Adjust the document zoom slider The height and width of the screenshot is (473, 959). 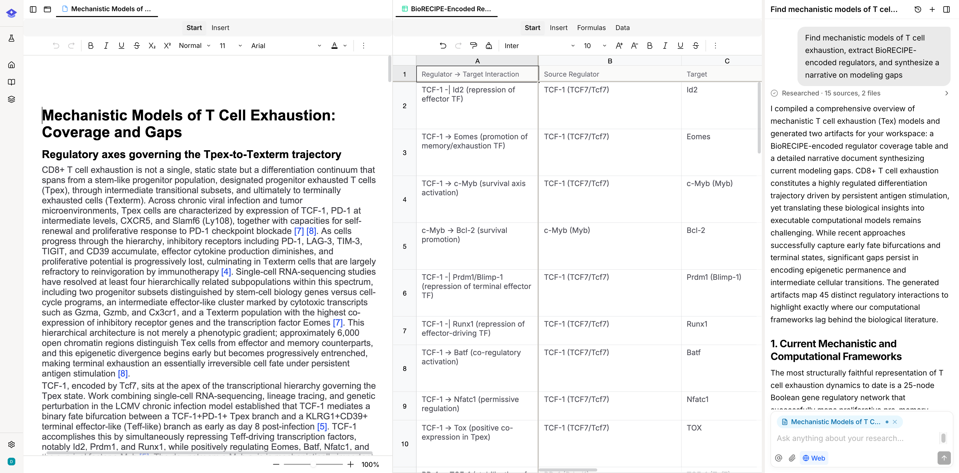coord(313,464)
